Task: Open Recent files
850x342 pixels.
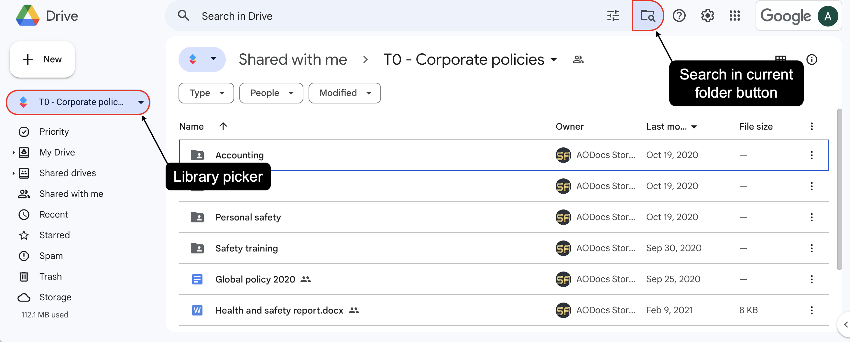Action: (53, 215)
